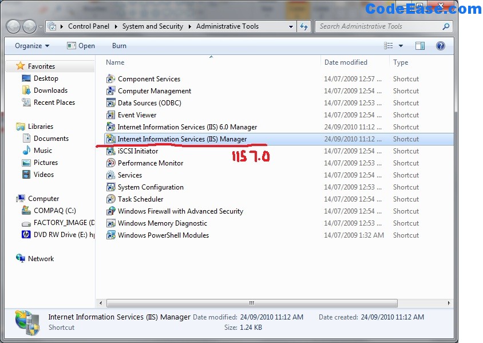Viewport: 483px width, 343px height.
Task: Select the iSCSI Initiator icon
Action: click(x=110, y=151)
